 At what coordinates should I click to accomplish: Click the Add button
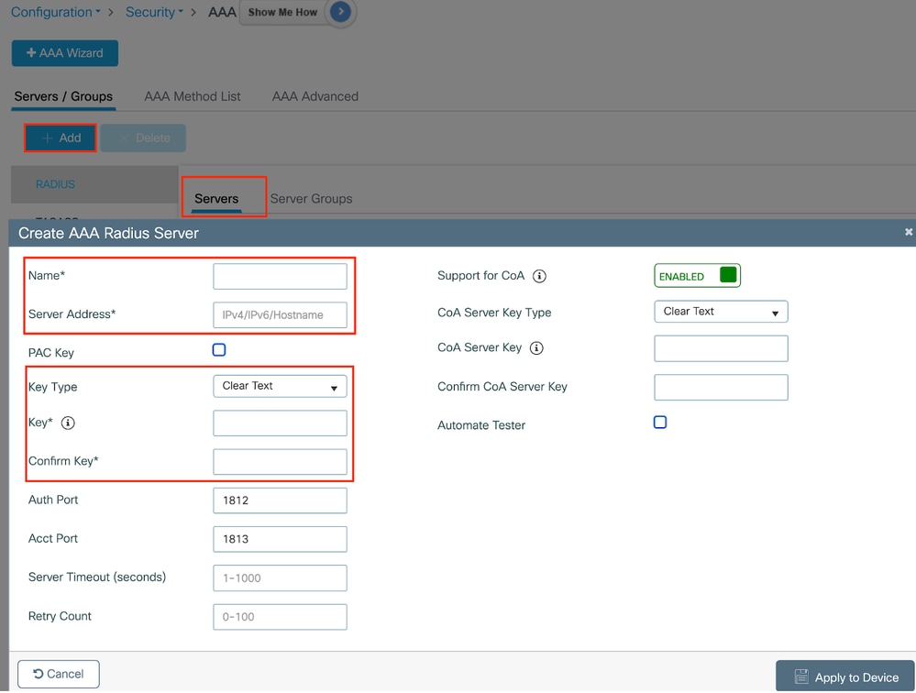click(x=61, y=138)
